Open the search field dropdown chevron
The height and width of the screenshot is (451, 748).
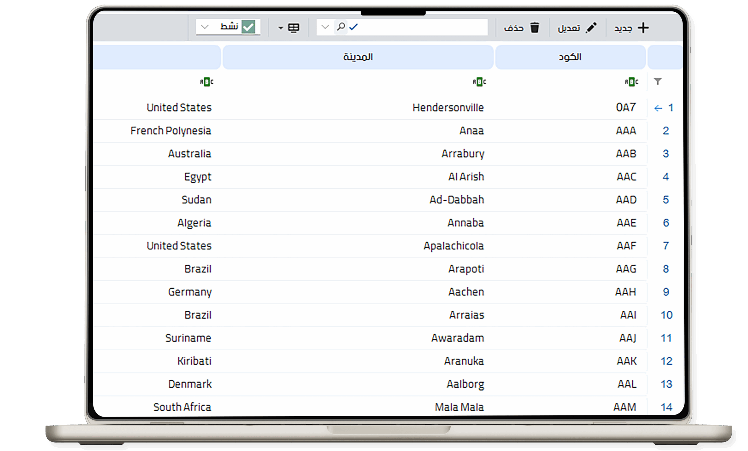tap(325, 27)
